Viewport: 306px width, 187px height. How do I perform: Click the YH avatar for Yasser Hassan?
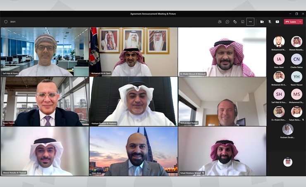coord(296,77)
